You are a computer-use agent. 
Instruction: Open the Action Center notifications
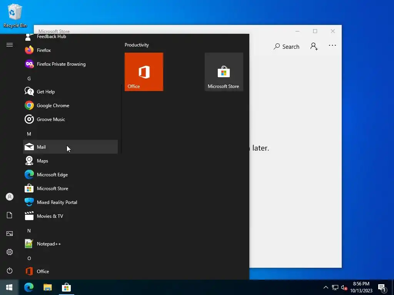point(382,288)
